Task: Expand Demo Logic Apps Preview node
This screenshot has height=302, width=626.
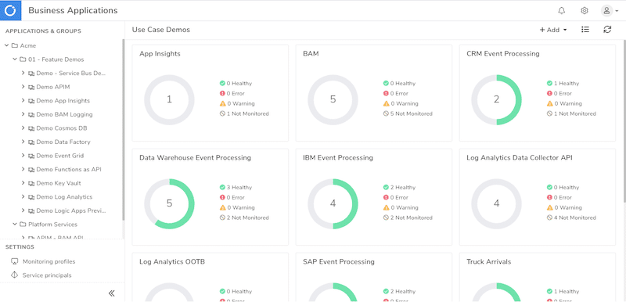Action: point(23,210)
